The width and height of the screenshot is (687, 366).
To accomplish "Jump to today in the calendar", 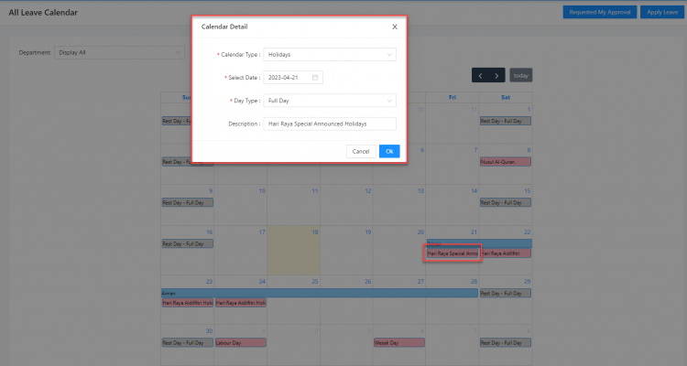I will point(520,75).
